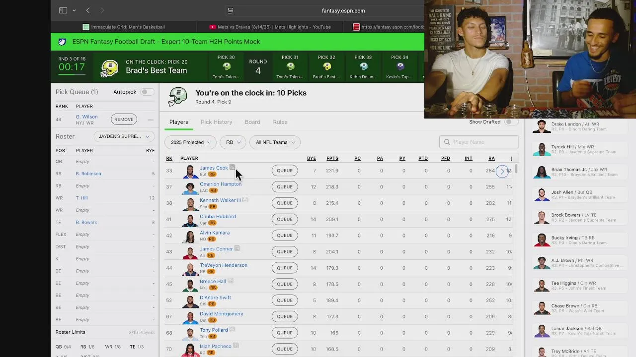This screenshot has height=357, width=636.
Task: Switch to the fantasy.espn.com football tab
Action: (x=389, y=27)
